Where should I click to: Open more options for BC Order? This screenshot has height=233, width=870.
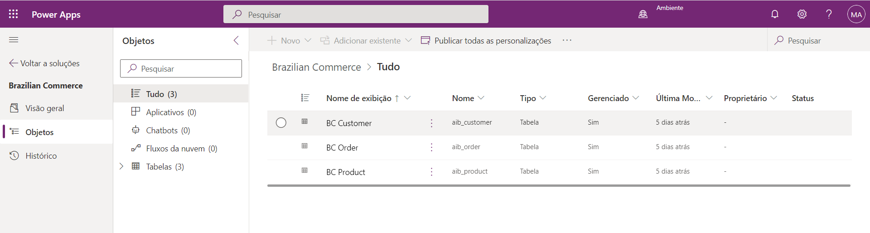tap(431, 147)
